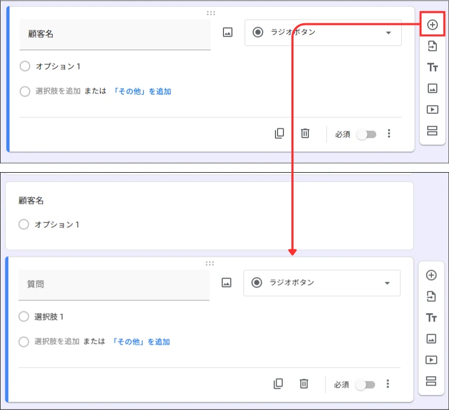The height and width of the screenshot is (410, 449).
Task: Add section via lower sidebar icon
Action: 431,381
